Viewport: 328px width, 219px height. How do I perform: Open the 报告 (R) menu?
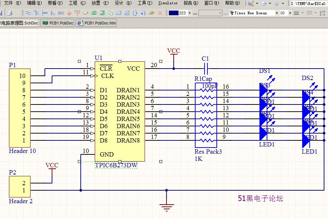pyautogui.click(x=191, y=3)
